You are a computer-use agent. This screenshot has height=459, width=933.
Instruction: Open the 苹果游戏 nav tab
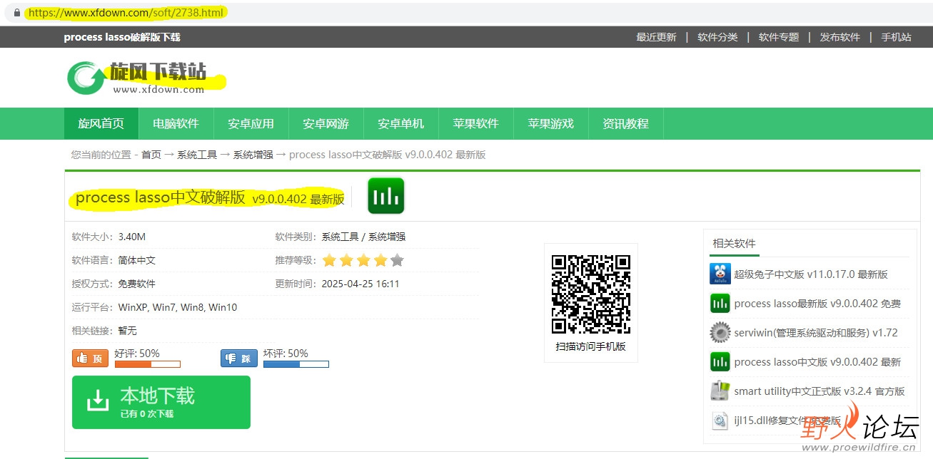550,124
